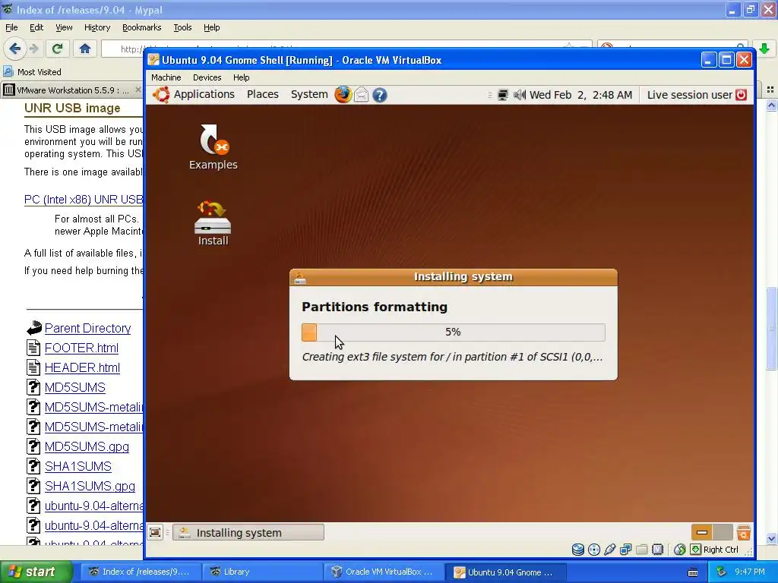Switch to Oracle VM VirtualBox taskbar item
Viewport: 778px width, 583px height.
pyautogui.click(x=384, y=572)
